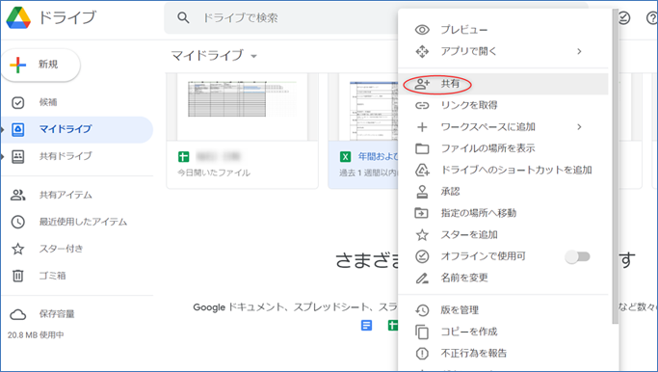Viewport: 658px width, 372px height.
Task: Click the blue Google Docs icon
Action: click(366, 325)
